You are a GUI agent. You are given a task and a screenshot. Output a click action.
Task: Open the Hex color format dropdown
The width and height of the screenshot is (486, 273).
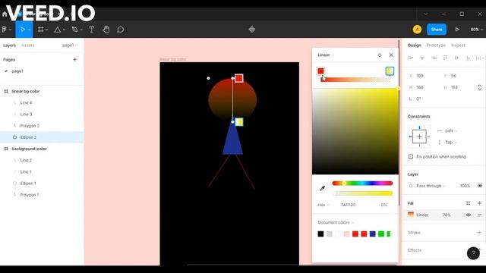point(323,205)
